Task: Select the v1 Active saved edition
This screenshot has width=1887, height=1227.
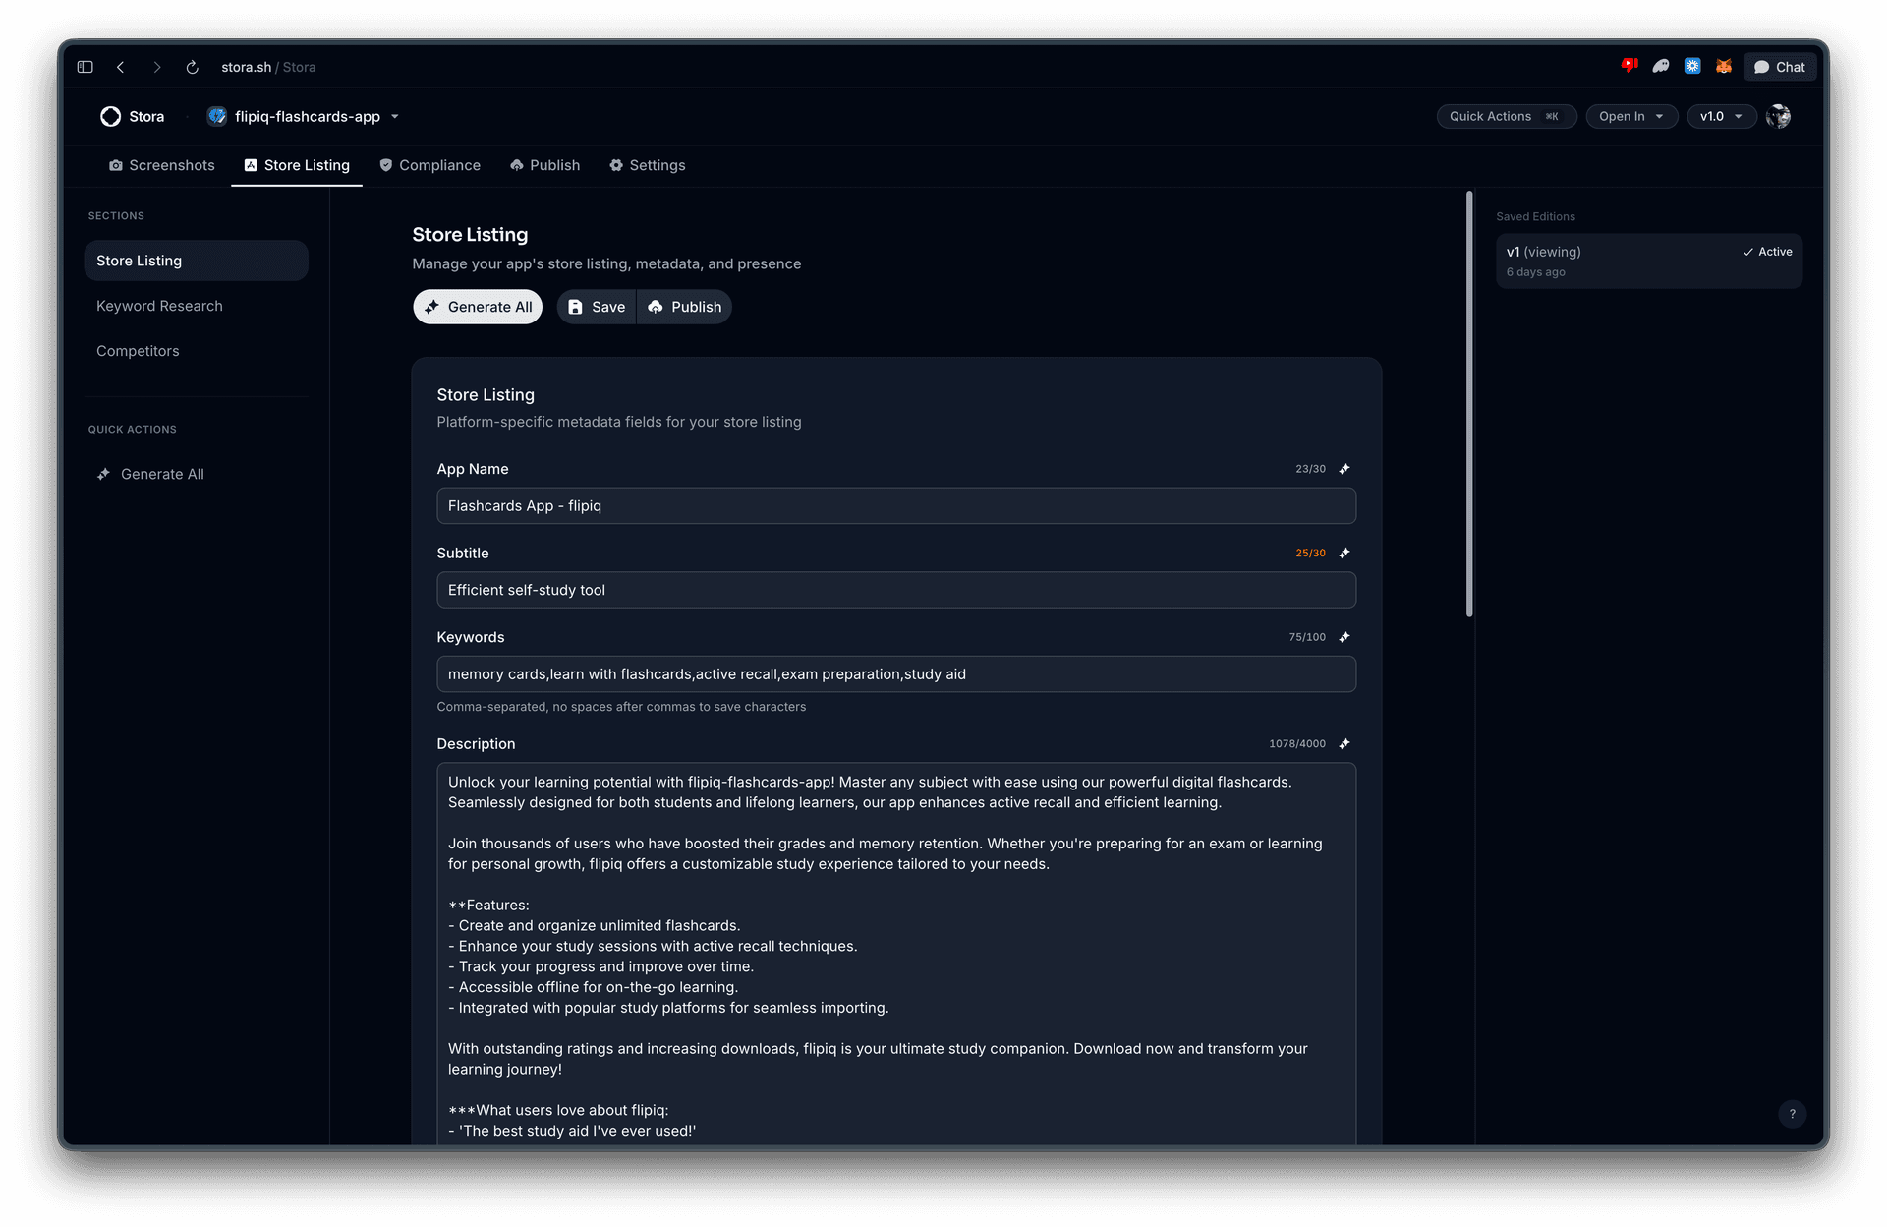Action: click(1649, 261)
